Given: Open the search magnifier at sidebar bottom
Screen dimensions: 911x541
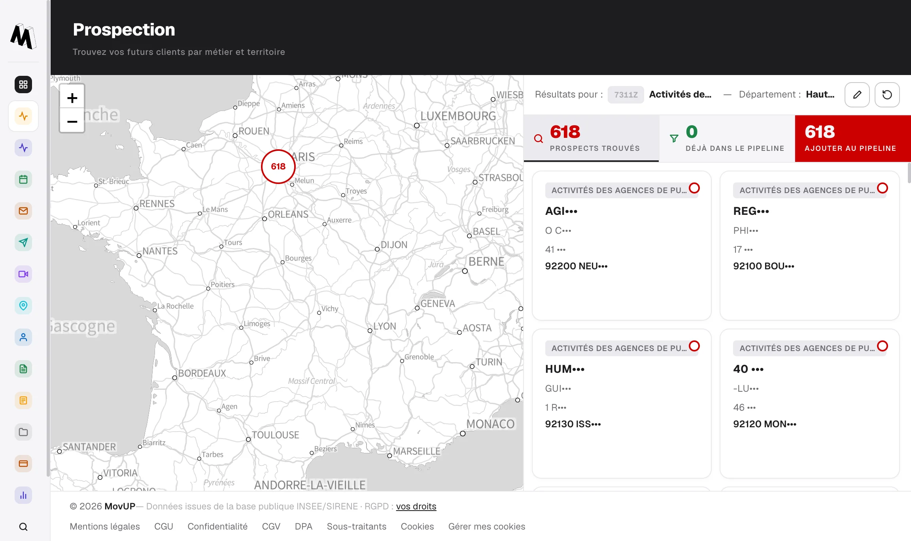Looking at the screenshot, I should [23, 527].
